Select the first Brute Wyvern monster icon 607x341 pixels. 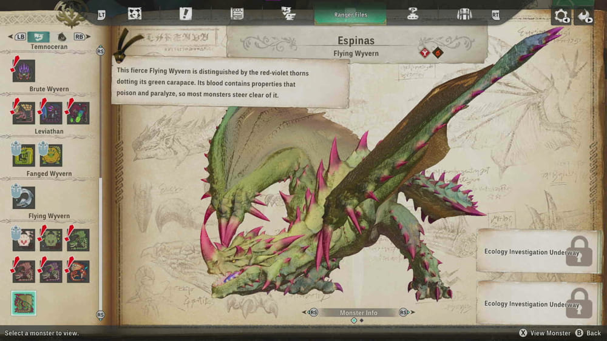[24, 113]
